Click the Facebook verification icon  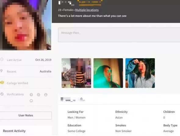pyautogui.click(x=31, y=95)
